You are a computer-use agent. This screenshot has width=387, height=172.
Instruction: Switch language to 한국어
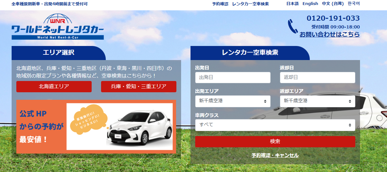coord(353,4)
